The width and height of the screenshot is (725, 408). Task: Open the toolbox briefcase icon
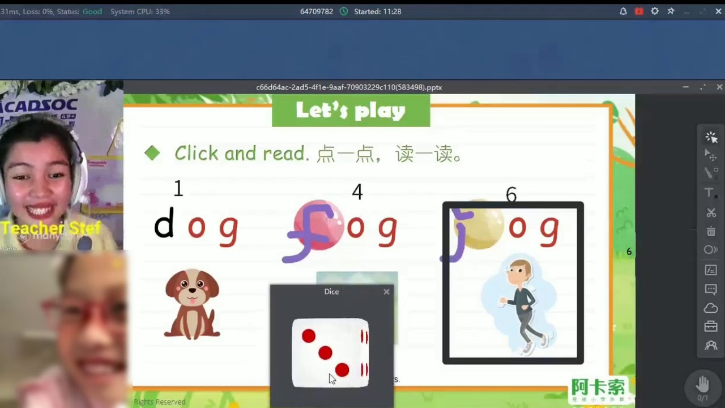point(711,326)
